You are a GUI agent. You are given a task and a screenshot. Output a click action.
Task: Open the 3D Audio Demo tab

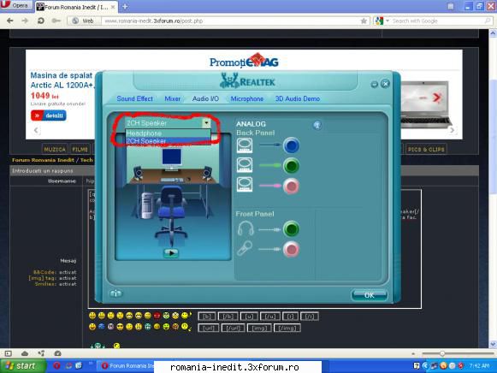point(298,98)
